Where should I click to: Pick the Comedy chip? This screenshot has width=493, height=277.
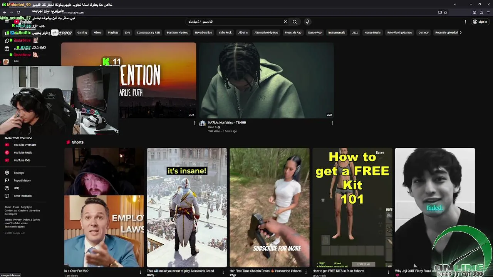[x=424, y=33]
